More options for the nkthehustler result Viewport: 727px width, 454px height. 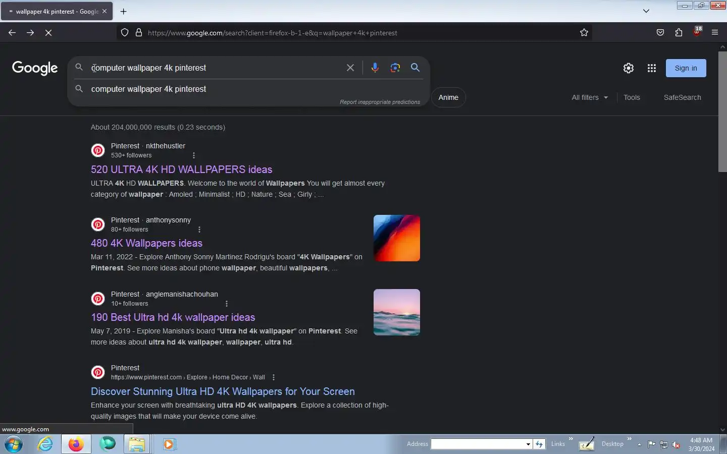tap(194, 155)
